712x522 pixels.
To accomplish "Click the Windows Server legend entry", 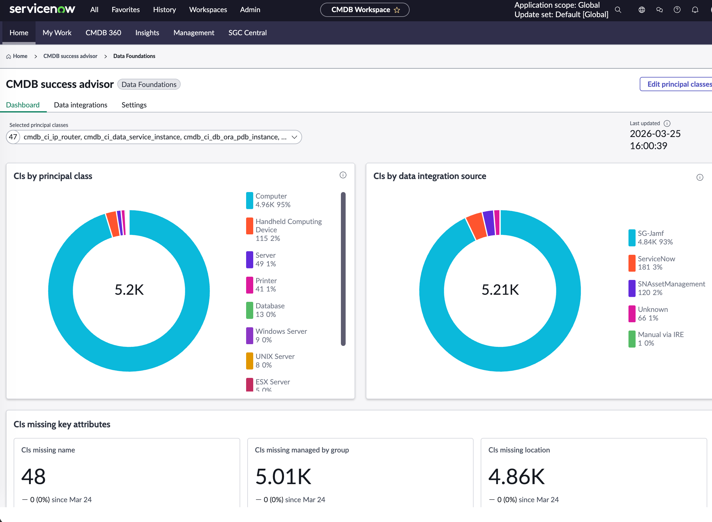I will 277,336.
